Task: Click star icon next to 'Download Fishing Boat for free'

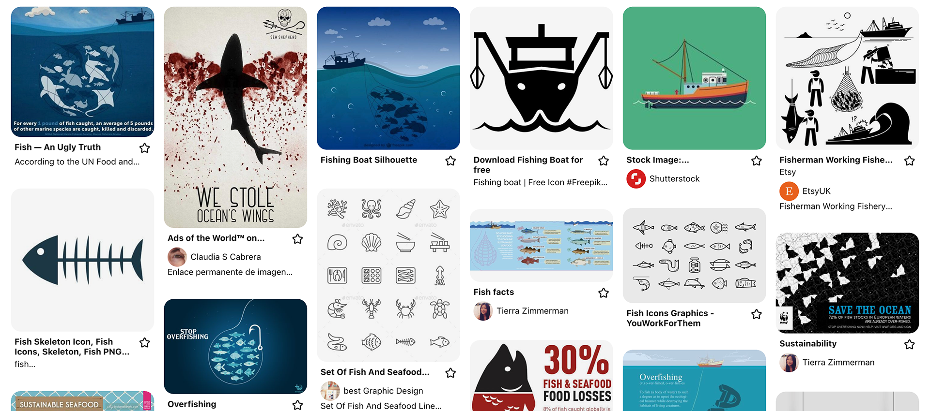Action: pyautogui.click(x=604, y=161)
